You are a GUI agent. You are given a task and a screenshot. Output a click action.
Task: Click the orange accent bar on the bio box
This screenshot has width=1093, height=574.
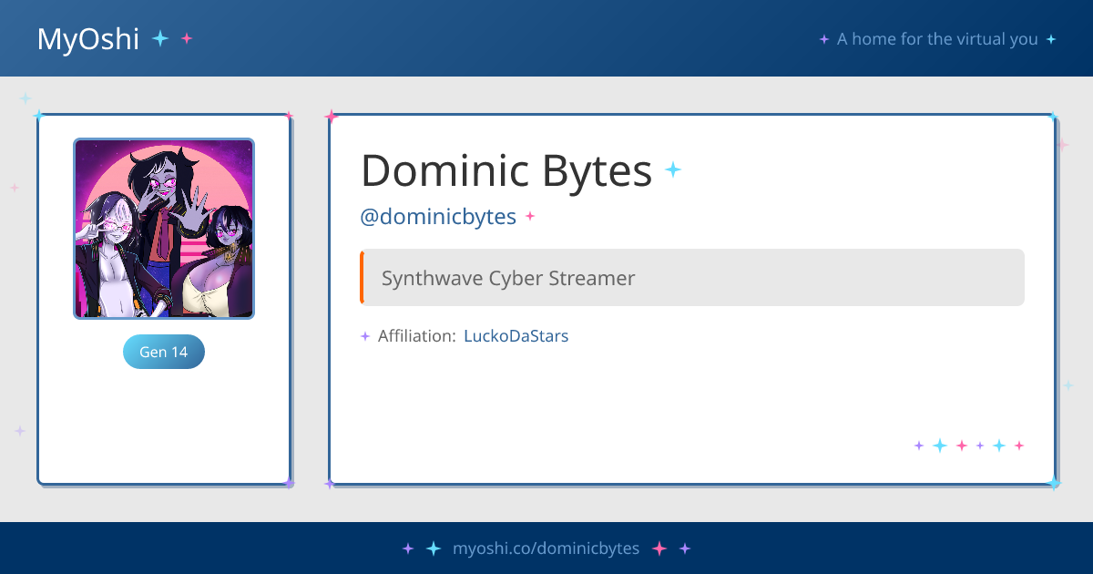(362, 278)
